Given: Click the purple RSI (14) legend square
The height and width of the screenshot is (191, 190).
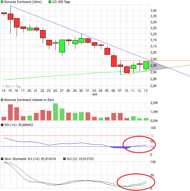Looking at the screenshot, I should tap(2, 125).
